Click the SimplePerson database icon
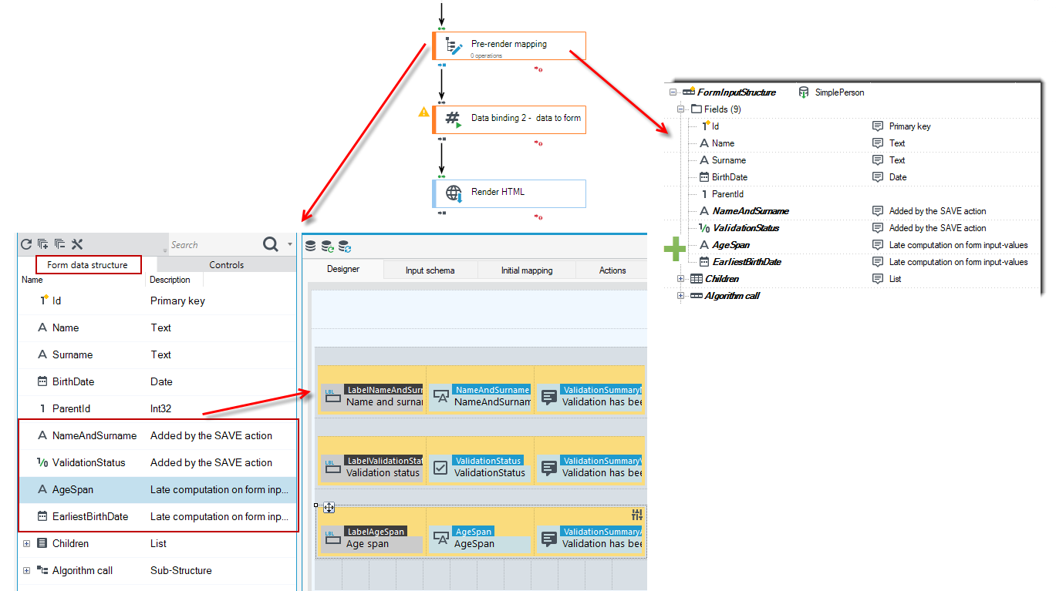 pyautogui.click(x=804, y=92)
